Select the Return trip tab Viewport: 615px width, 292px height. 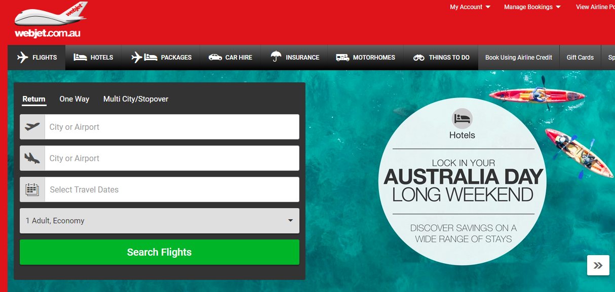34,99
